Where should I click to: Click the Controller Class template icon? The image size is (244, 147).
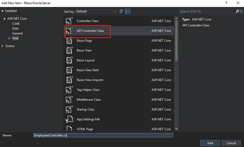point(69,21)
